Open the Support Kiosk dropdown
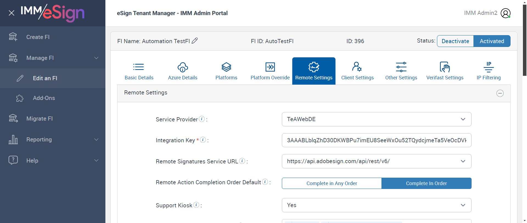Image resolution: width=527 pixels, height=223 pixels. (376, 205)
